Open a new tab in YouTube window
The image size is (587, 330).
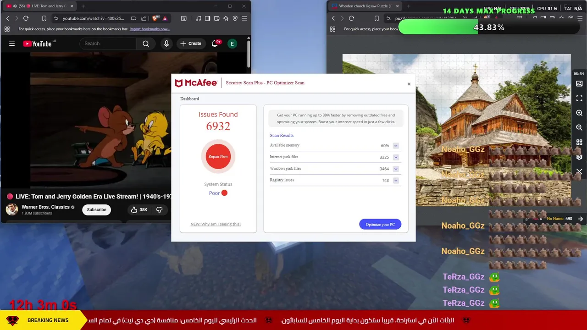[83, 6]
